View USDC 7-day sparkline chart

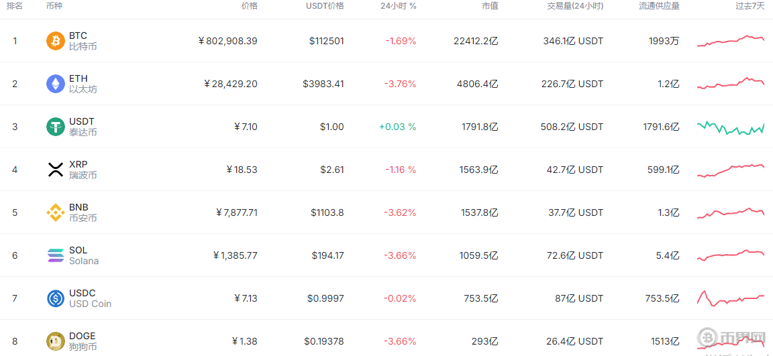[731, 298]
